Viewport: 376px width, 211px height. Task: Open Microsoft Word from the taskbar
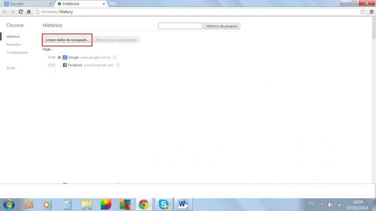coord(183,205)
